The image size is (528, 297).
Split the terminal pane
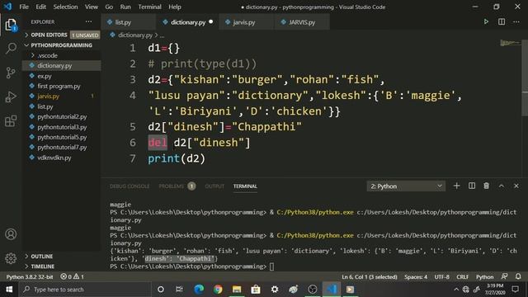[x=472, y=186]
